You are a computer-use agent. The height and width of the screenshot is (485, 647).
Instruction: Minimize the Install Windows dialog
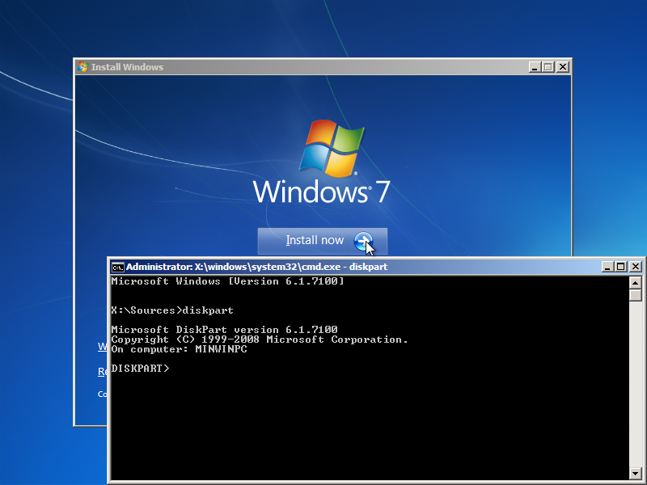(535, 67)
